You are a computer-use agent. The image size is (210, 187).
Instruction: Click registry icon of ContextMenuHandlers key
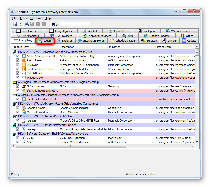(x=14, y=134)
